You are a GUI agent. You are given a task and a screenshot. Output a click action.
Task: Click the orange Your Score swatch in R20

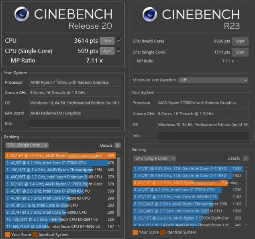[8, 235]
